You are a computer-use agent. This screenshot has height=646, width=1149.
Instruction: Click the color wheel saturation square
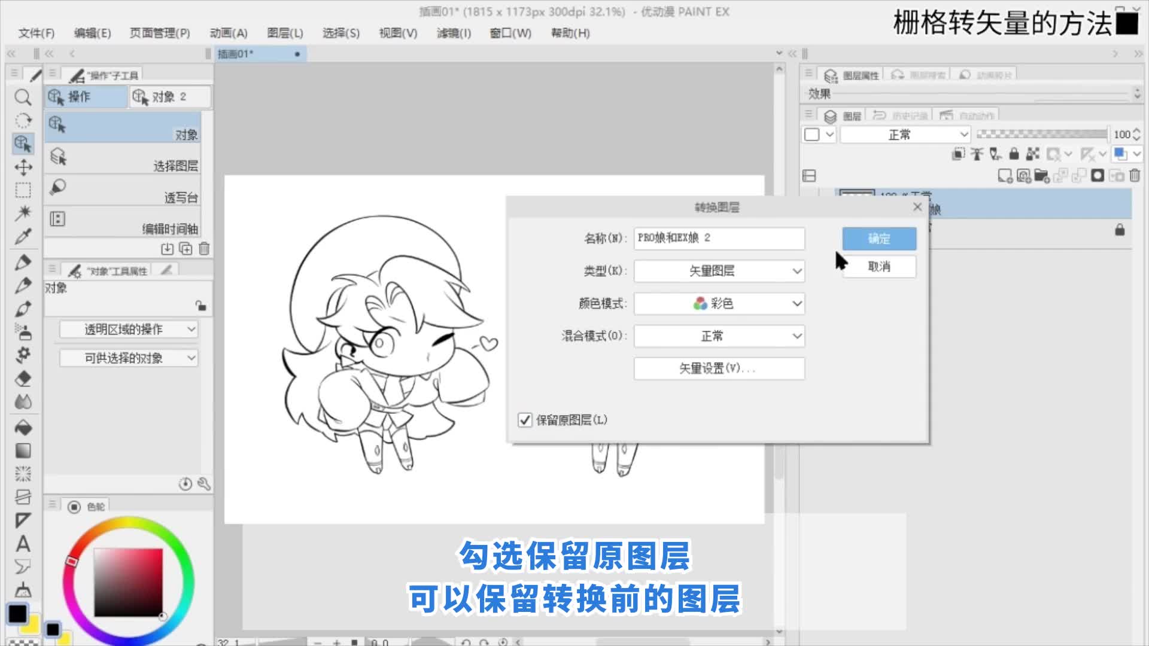click(x=128, y=582)
